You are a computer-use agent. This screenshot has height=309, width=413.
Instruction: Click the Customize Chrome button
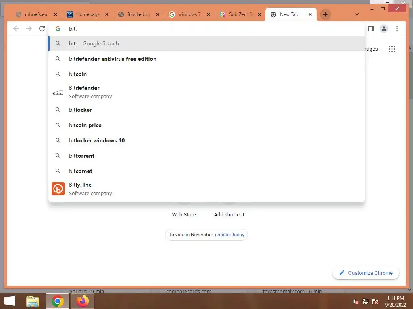[366, 273]
